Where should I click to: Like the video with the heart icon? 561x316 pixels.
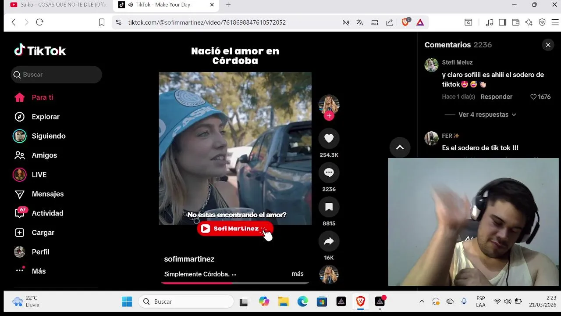[329, 138]
